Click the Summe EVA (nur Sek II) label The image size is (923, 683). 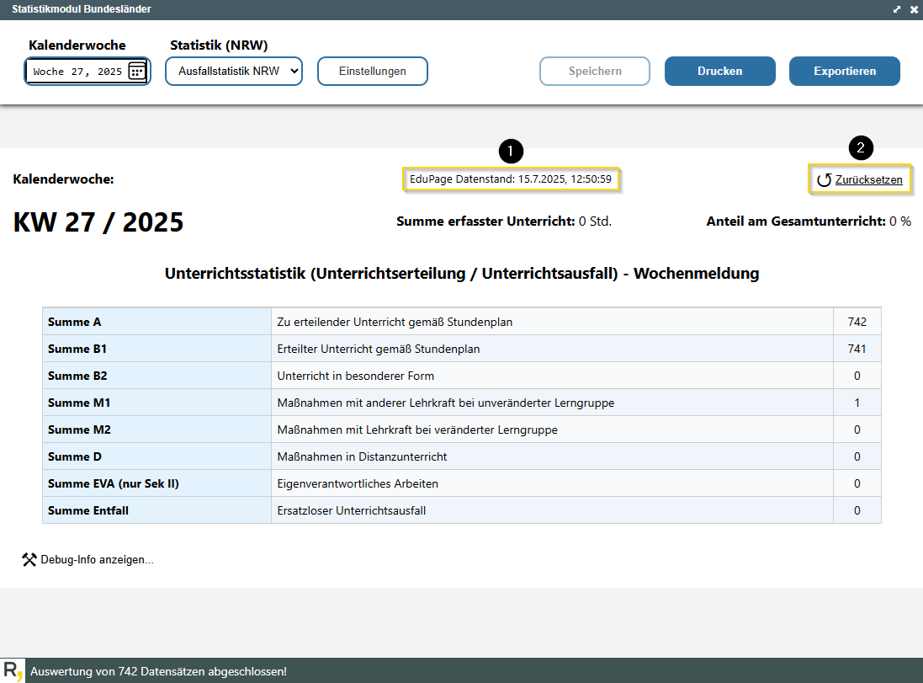click(x=113, y=483)
